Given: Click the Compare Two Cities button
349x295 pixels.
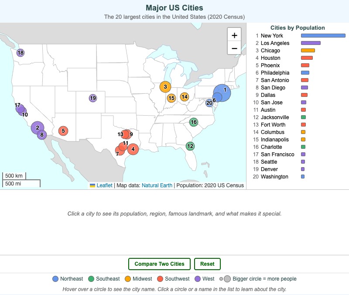Looking at the screenshot, I should (159, 264).
